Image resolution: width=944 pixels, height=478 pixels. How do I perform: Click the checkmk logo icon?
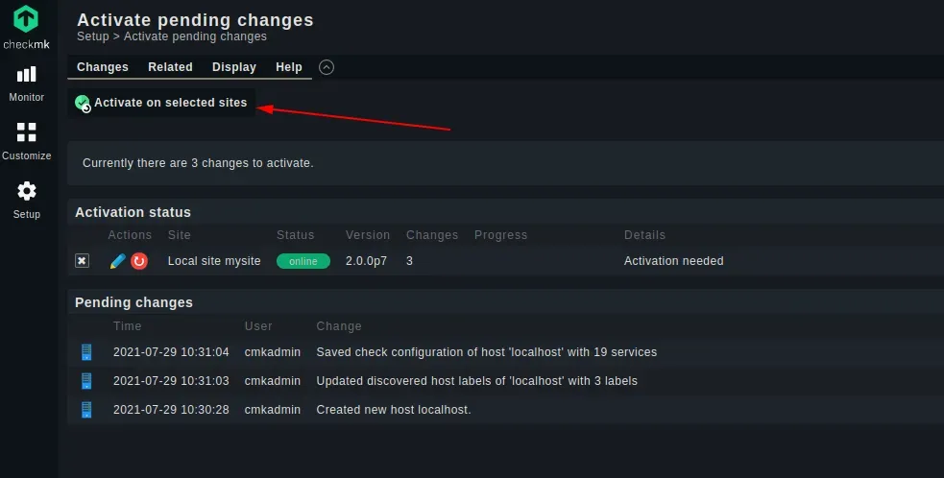click(x=26, y=19)
